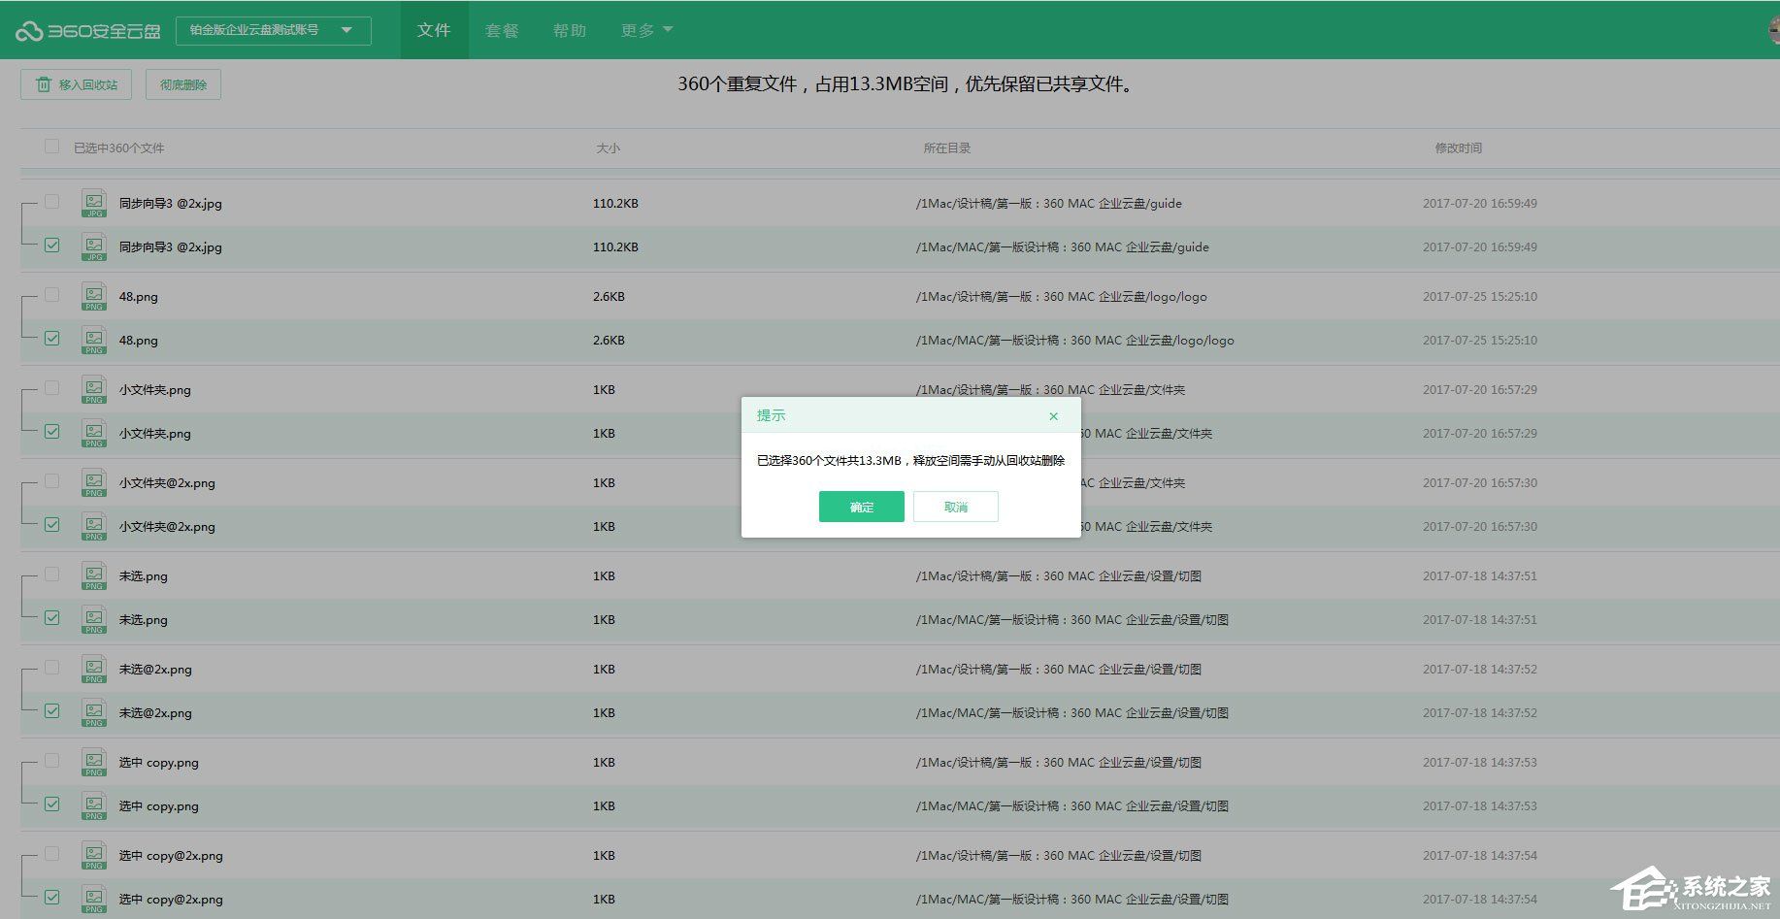The image size is (1780, 919).
Task: Click the JPG file icon for 同步向导3 @2x.jpg
Action: 93,203
